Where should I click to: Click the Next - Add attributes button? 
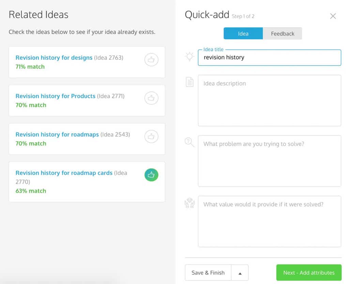point(309,272)
